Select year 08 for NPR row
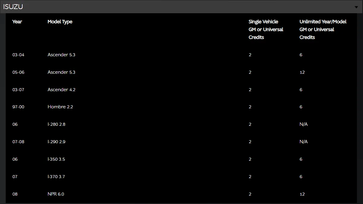363x204 pixels. click(x=15, y=194)
